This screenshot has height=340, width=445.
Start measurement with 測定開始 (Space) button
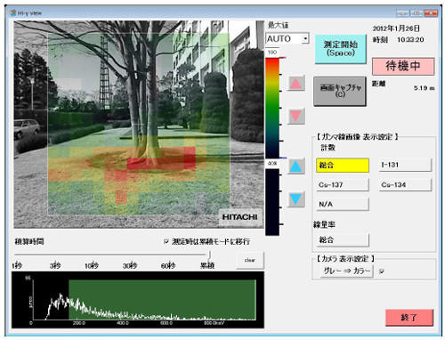pyautogui.click(x=340, y=49)
